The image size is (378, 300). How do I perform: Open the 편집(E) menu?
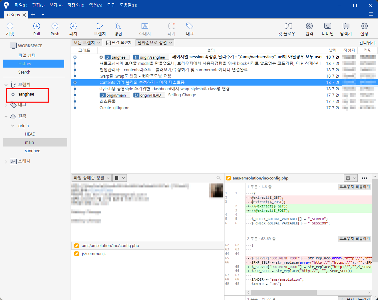tap(38, 5)
